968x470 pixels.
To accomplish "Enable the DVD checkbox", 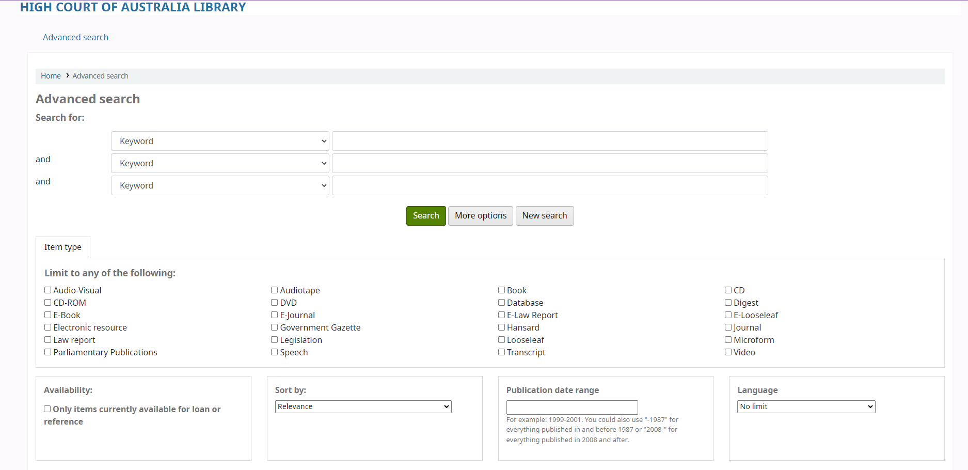I will point(275,303).
